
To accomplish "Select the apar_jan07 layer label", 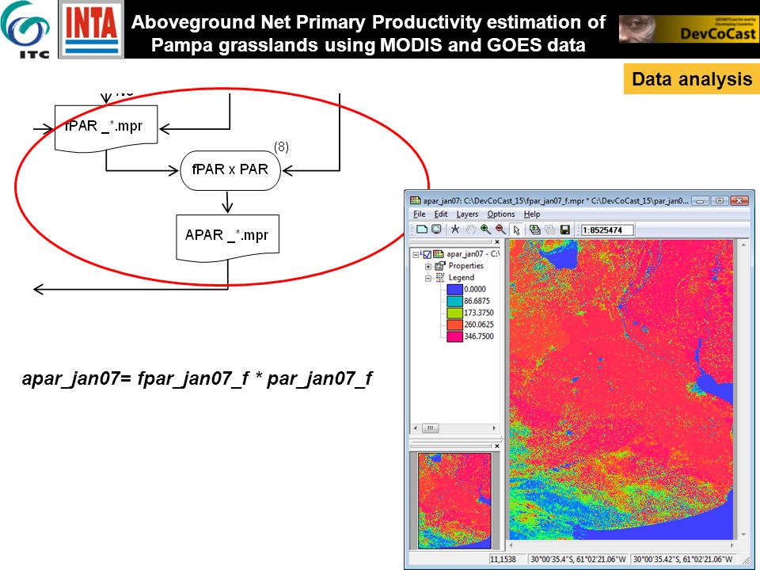I will click(x=473, y=254).
